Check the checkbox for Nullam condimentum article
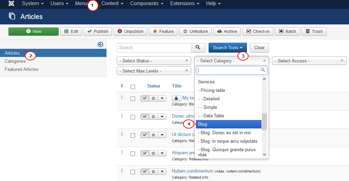 (133, 172)
